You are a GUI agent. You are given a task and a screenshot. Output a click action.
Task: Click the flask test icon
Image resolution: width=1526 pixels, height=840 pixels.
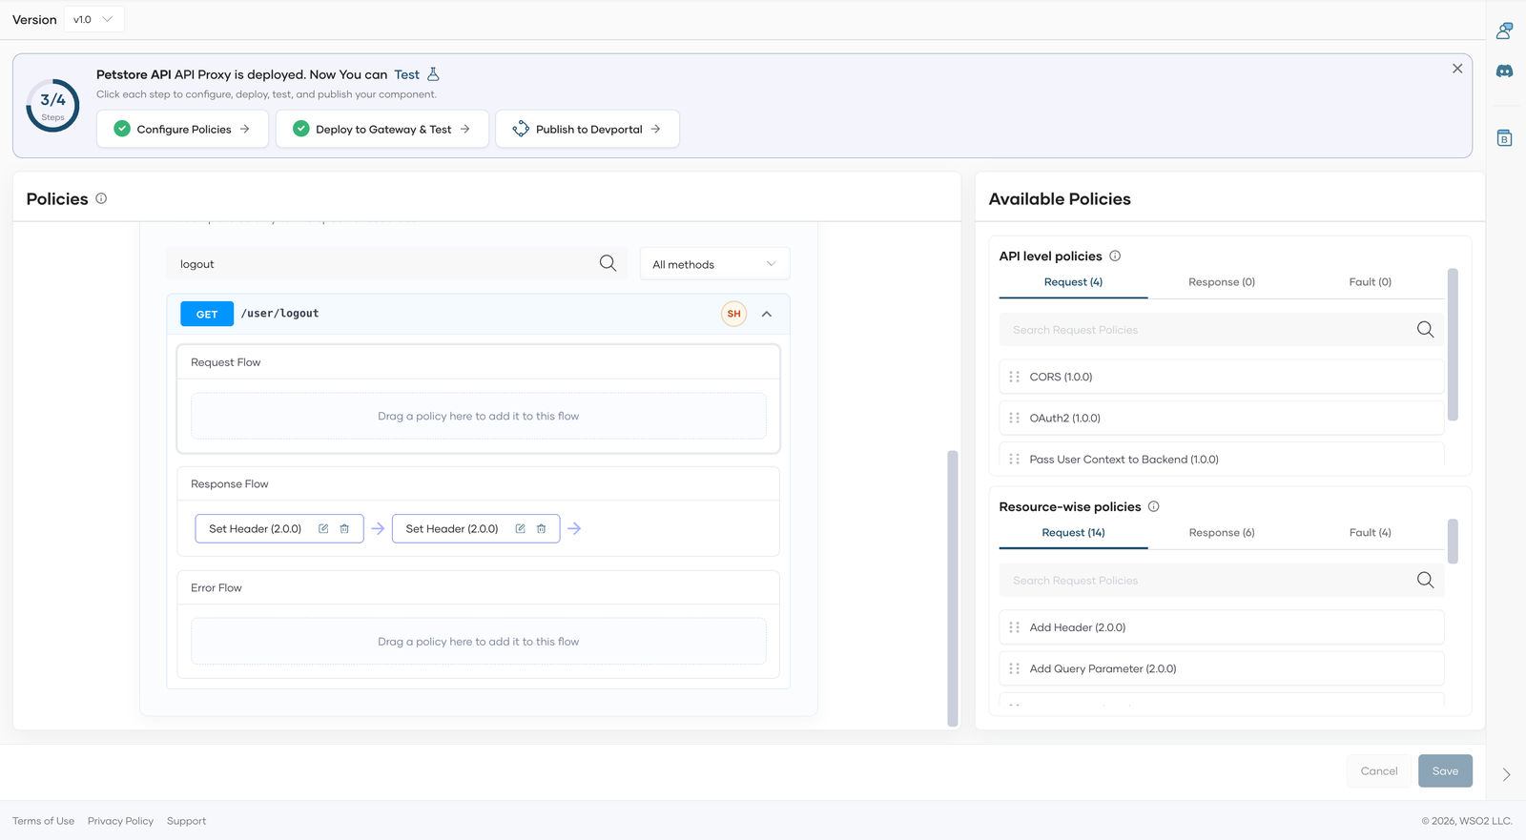433,74
